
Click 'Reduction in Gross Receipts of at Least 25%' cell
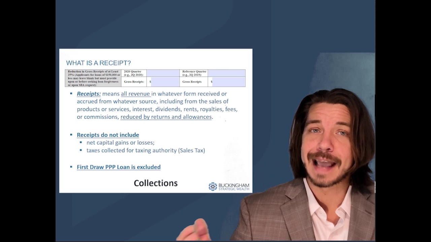coord(93,78)
